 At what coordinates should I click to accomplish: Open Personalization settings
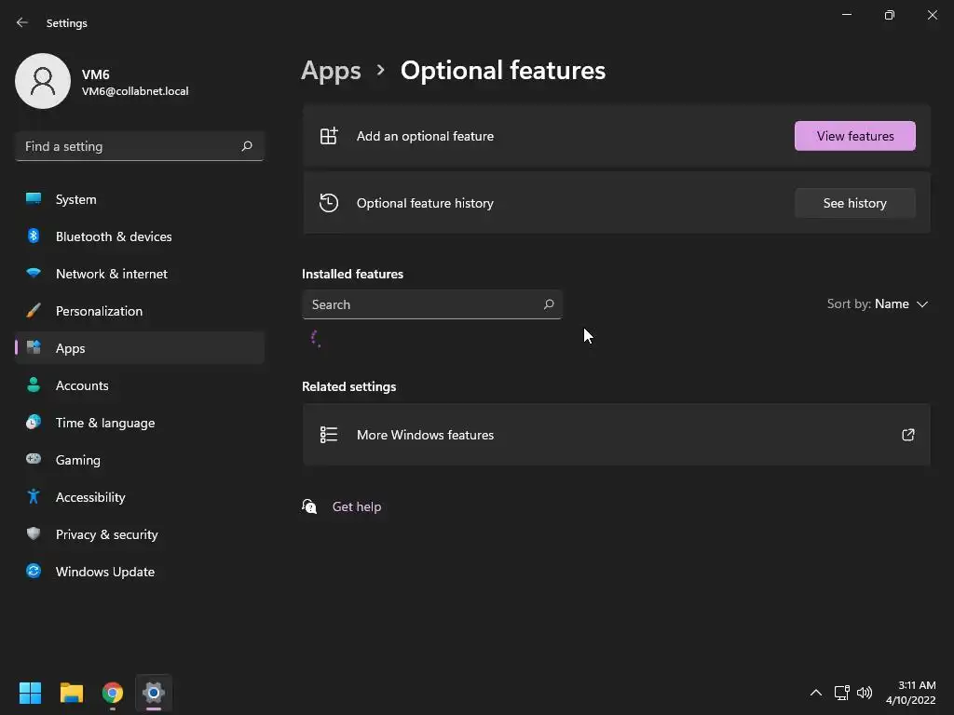pyautogui.click(x=99, y=311)
